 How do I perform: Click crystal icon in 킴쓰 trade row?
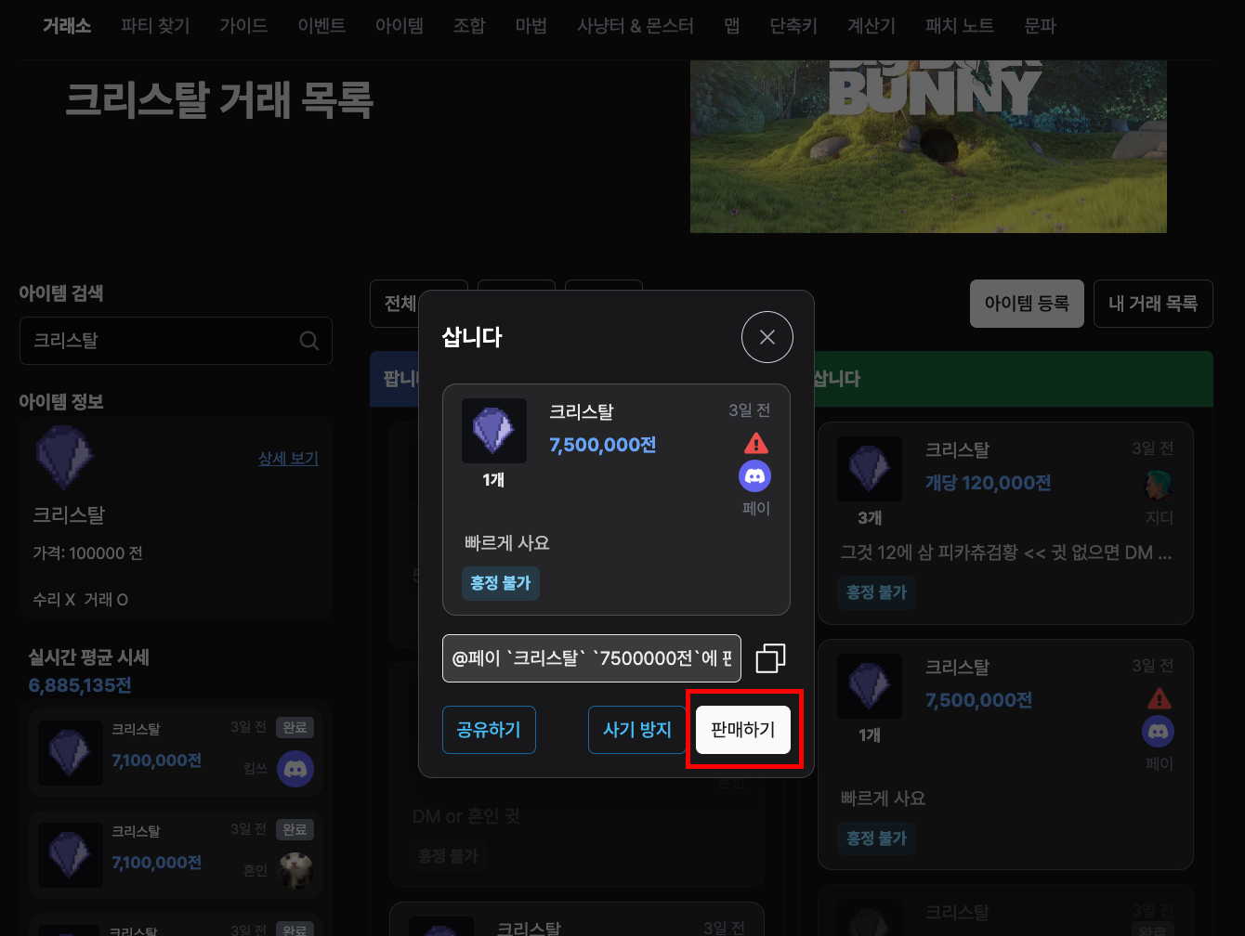click(71, 752)
